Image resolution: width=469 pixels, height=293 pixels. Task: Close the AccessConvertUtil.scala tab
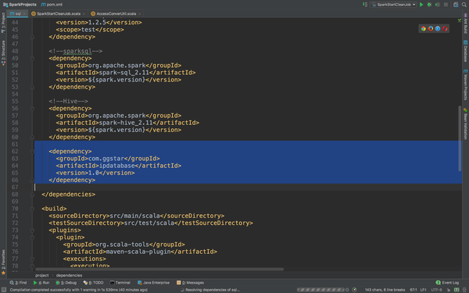139,14
